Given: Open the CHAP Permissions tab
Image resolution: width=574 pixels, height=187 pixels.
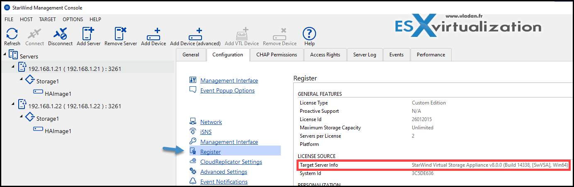Looking at the screenshot, I should [x=277, y=55].
